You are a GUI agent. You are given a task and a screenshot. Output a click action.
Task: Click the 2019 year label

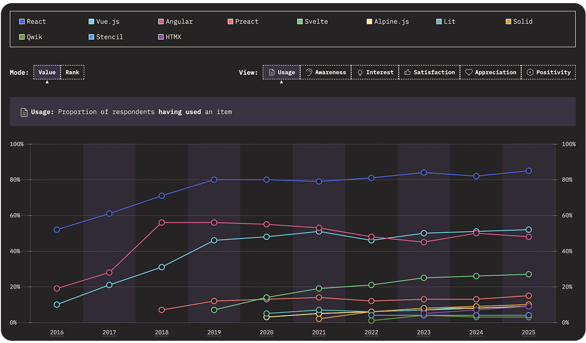coord(214,332)
